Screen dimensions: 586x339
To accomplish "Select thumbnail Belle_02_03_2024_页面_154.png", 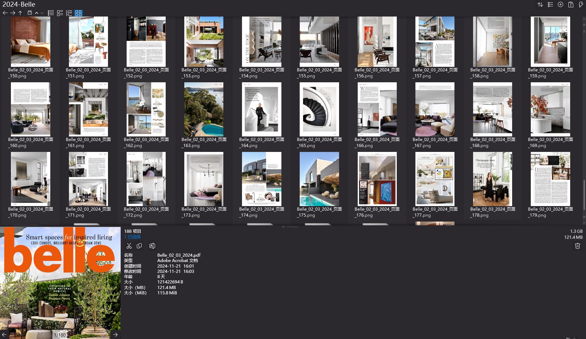I will tap(262, 41).
